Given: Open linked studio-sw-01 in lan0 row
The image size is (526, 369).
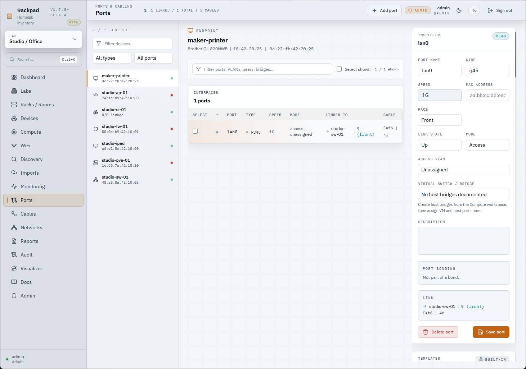Looking at the screenshot, I should pyautogui.click(x=338, y=132).
